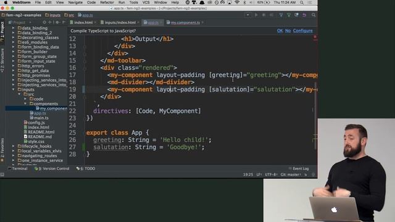395x222 pixels.
Task: Toggle the Structure side panel
Action: 2,60
